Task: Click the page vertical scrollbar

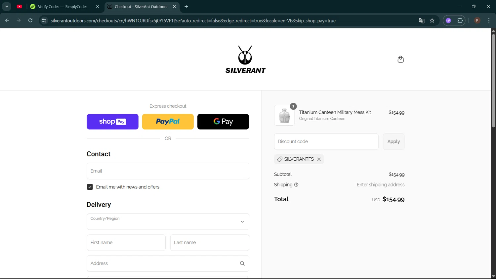Action: [493, 80]
